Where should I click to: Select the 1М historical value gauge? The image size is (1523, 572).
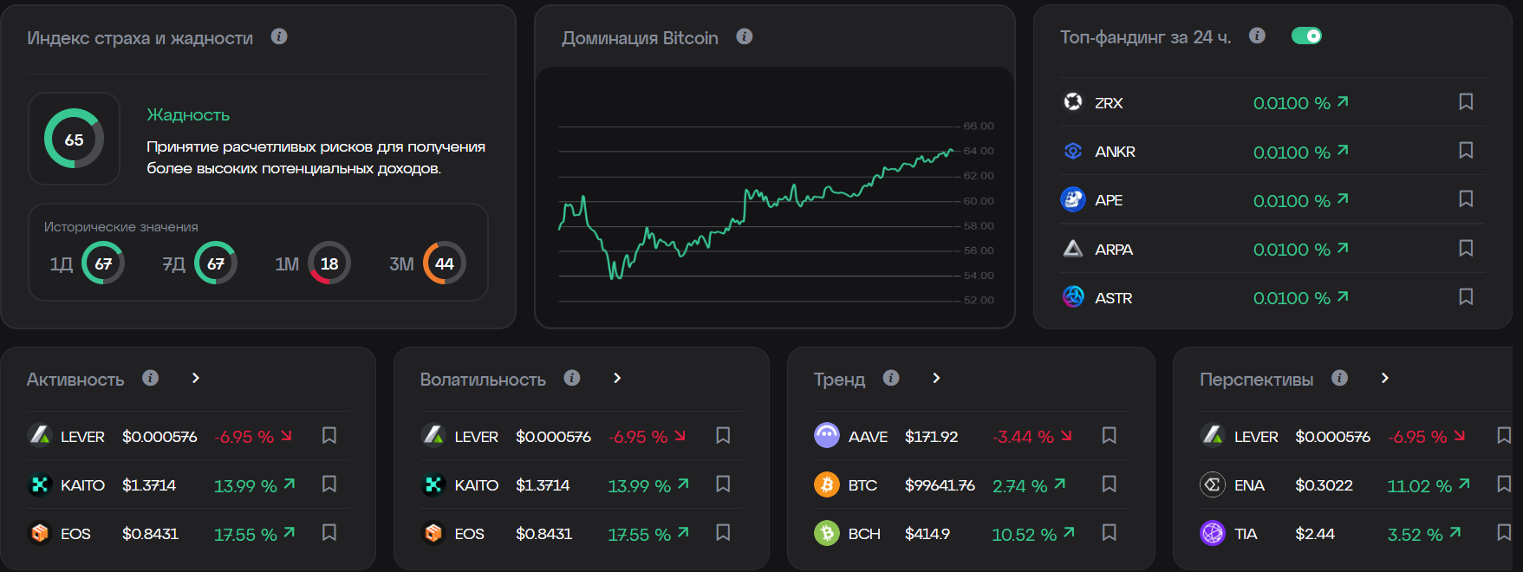tap(329, 263)
